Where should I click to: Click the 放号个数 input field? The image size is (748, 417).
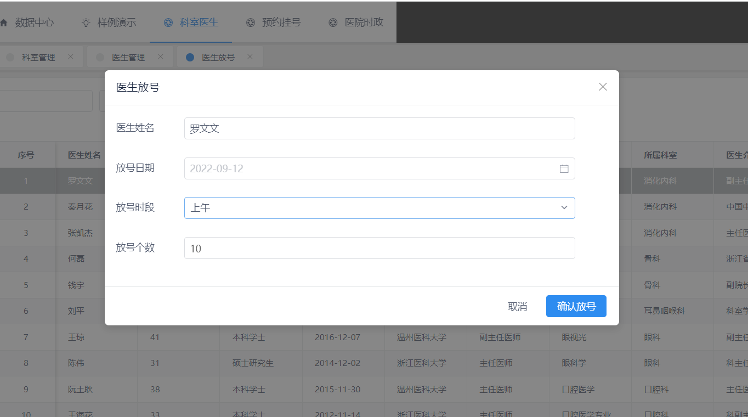point(379,248)
